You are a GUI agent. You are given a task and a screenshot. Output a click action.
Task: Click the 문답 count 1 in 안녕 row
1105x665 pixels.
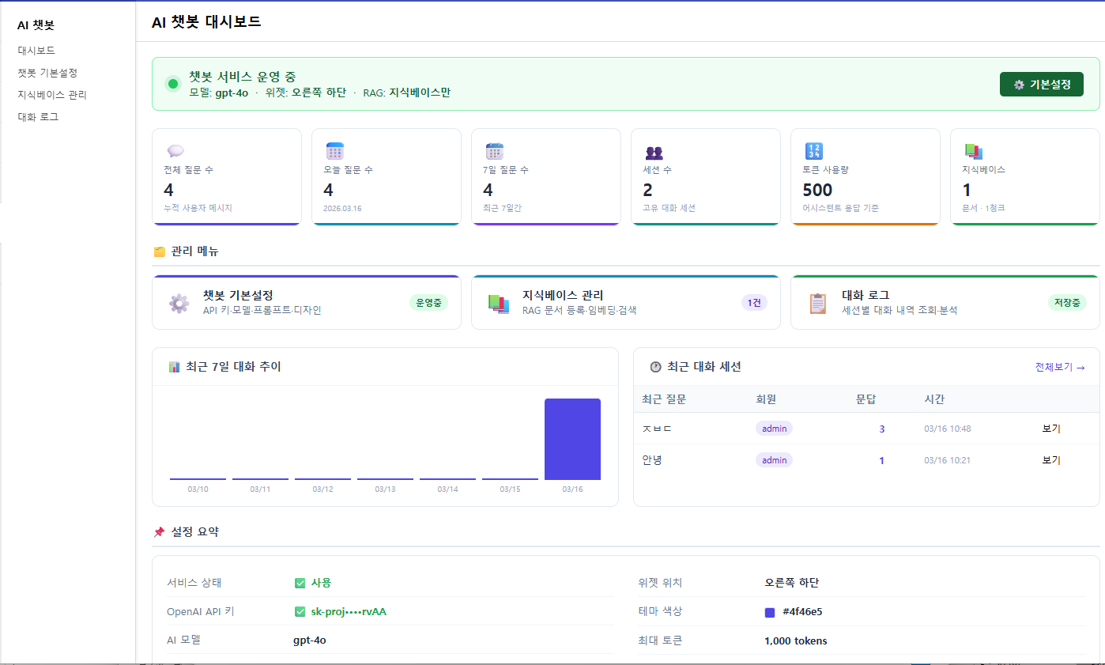(x=882, y=460)
